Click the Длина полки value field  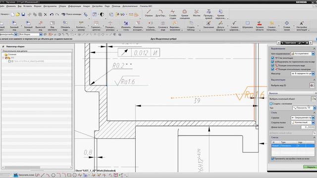coord(308,127)
